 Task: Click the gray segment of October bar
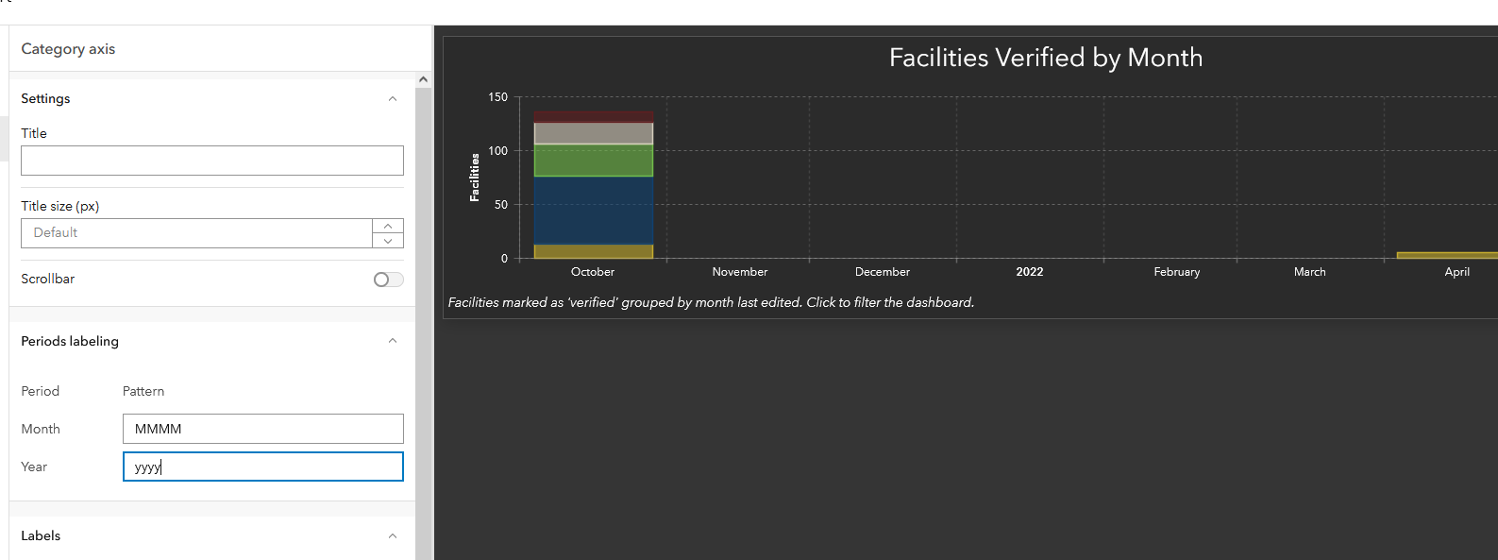click(593, 133)
